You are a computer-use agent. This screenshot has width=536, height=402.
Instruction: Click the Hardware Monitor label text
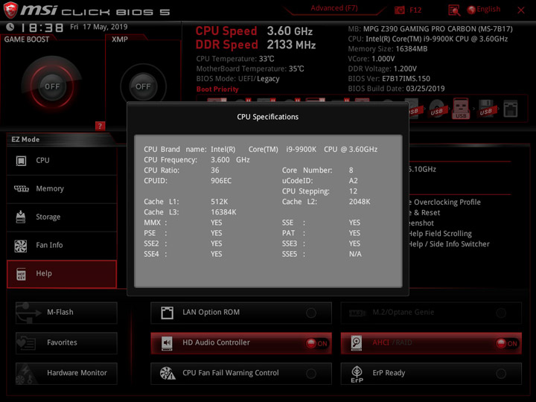[x=77, y=373]
